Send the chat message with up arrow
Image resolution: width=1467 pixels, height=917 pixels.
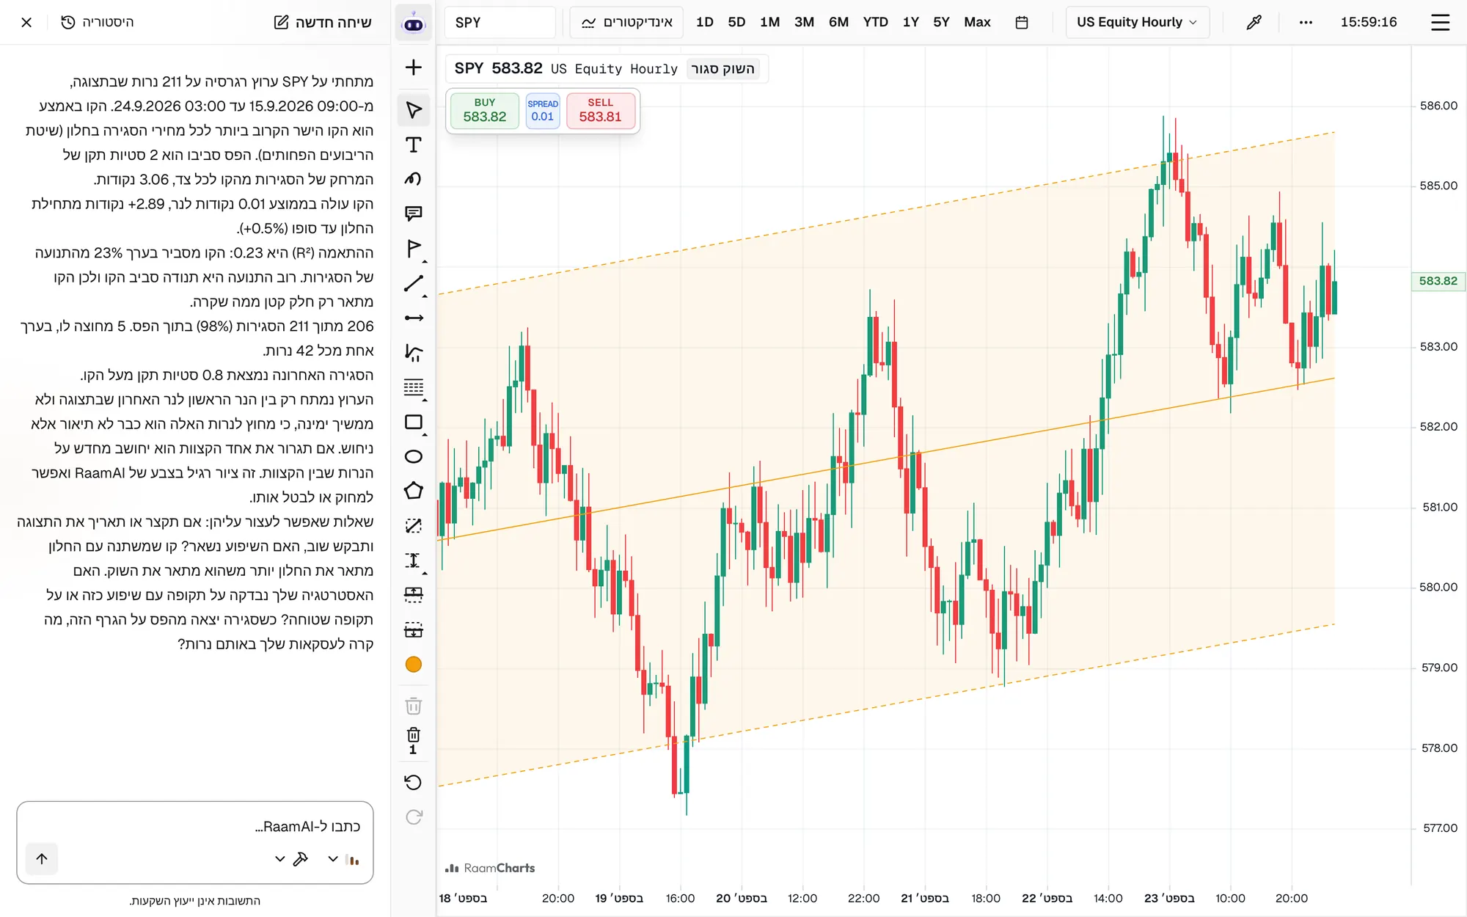(42, 859)
